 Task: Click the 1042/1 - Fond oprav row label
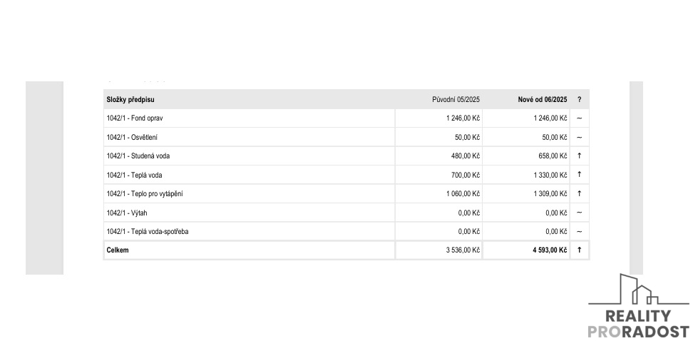click(x=135, y=118)
